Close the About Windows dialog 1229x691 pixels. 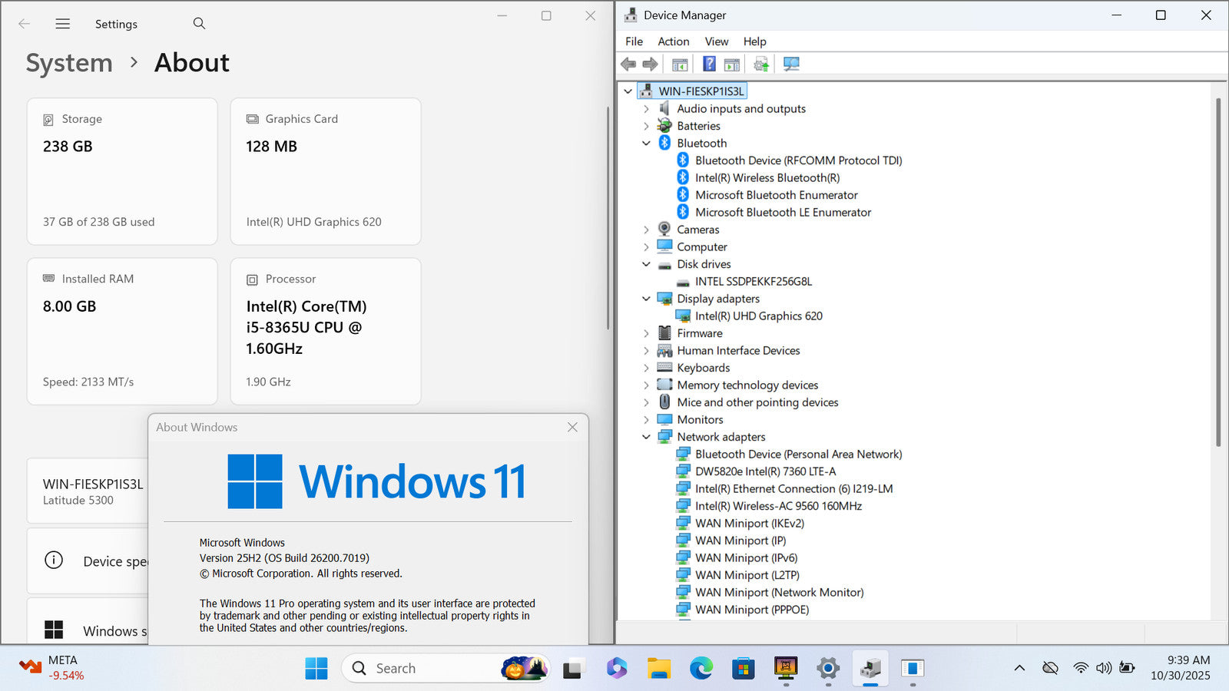pos(572,427)
